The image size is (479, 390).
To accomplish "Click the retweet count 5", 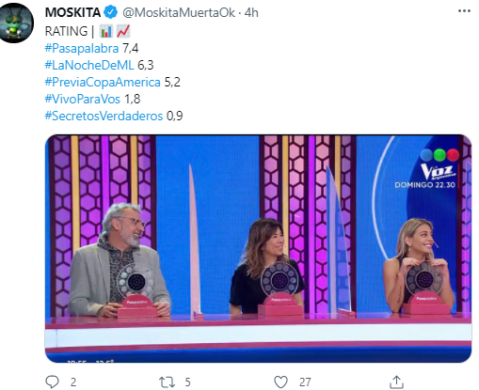I will pyautogui.click(x=187, y=382).
